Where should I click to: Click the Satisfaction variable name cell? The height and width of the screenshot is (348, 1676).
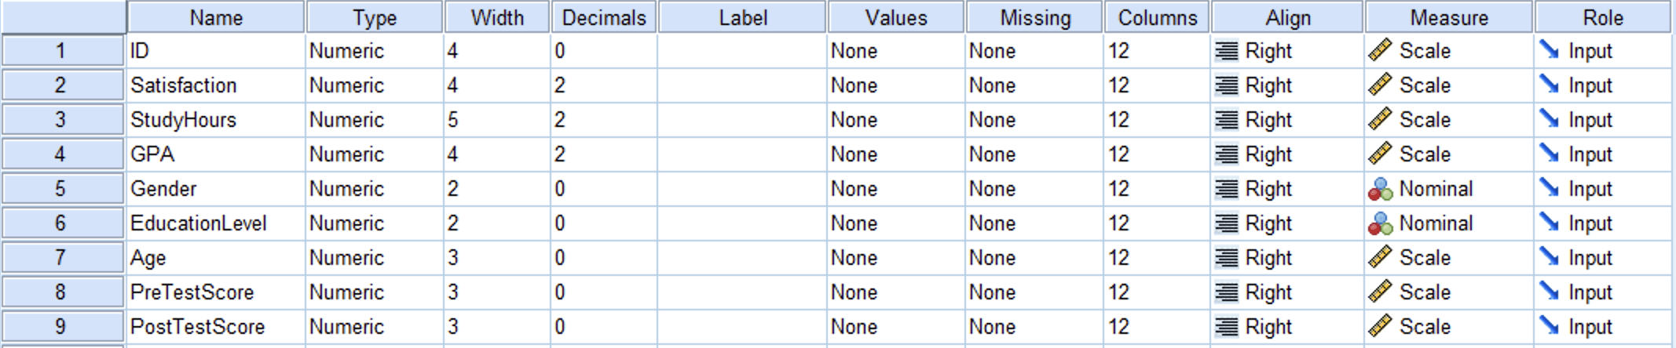(216, 85)
